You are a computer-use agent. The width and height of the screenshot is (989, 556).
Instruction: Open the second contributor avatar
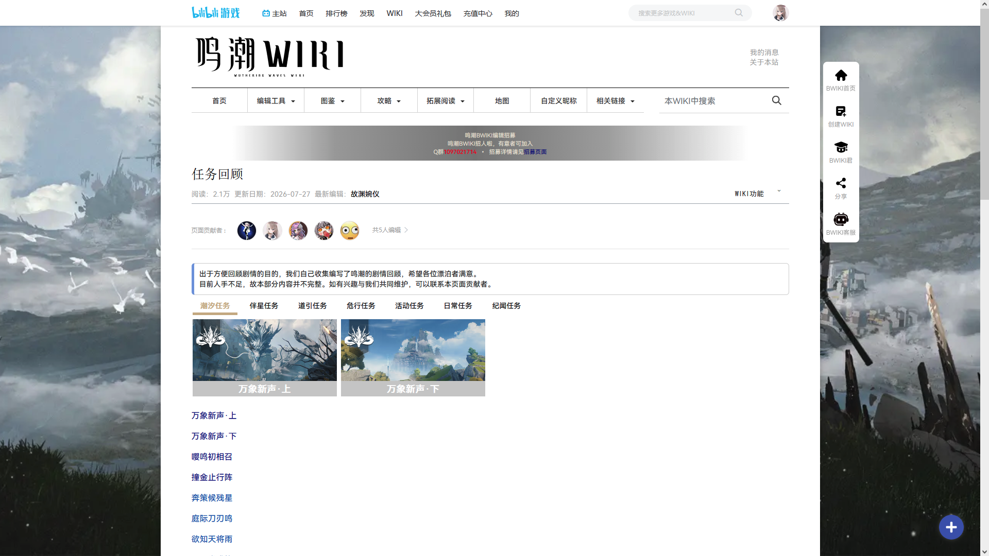pos(272,231)
